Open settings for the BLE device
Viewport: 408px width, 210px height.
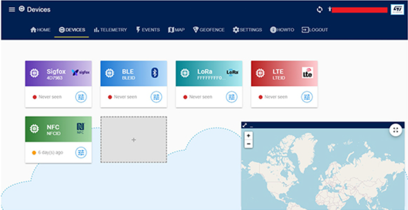pyautogui.click(x=156, y=97)
